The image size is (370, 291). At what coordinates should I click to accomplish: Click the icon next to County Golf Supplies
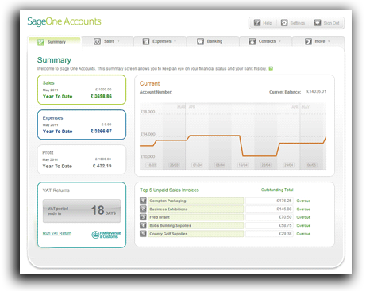[x=143, y=234]
